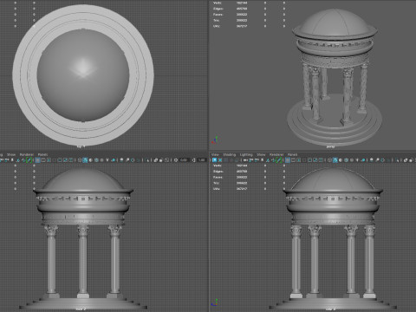The height and width of the screenshot is (312, 416).
Task: Open the Renderer menu of the bottom-left panel
Action: [x=27, y=154]
